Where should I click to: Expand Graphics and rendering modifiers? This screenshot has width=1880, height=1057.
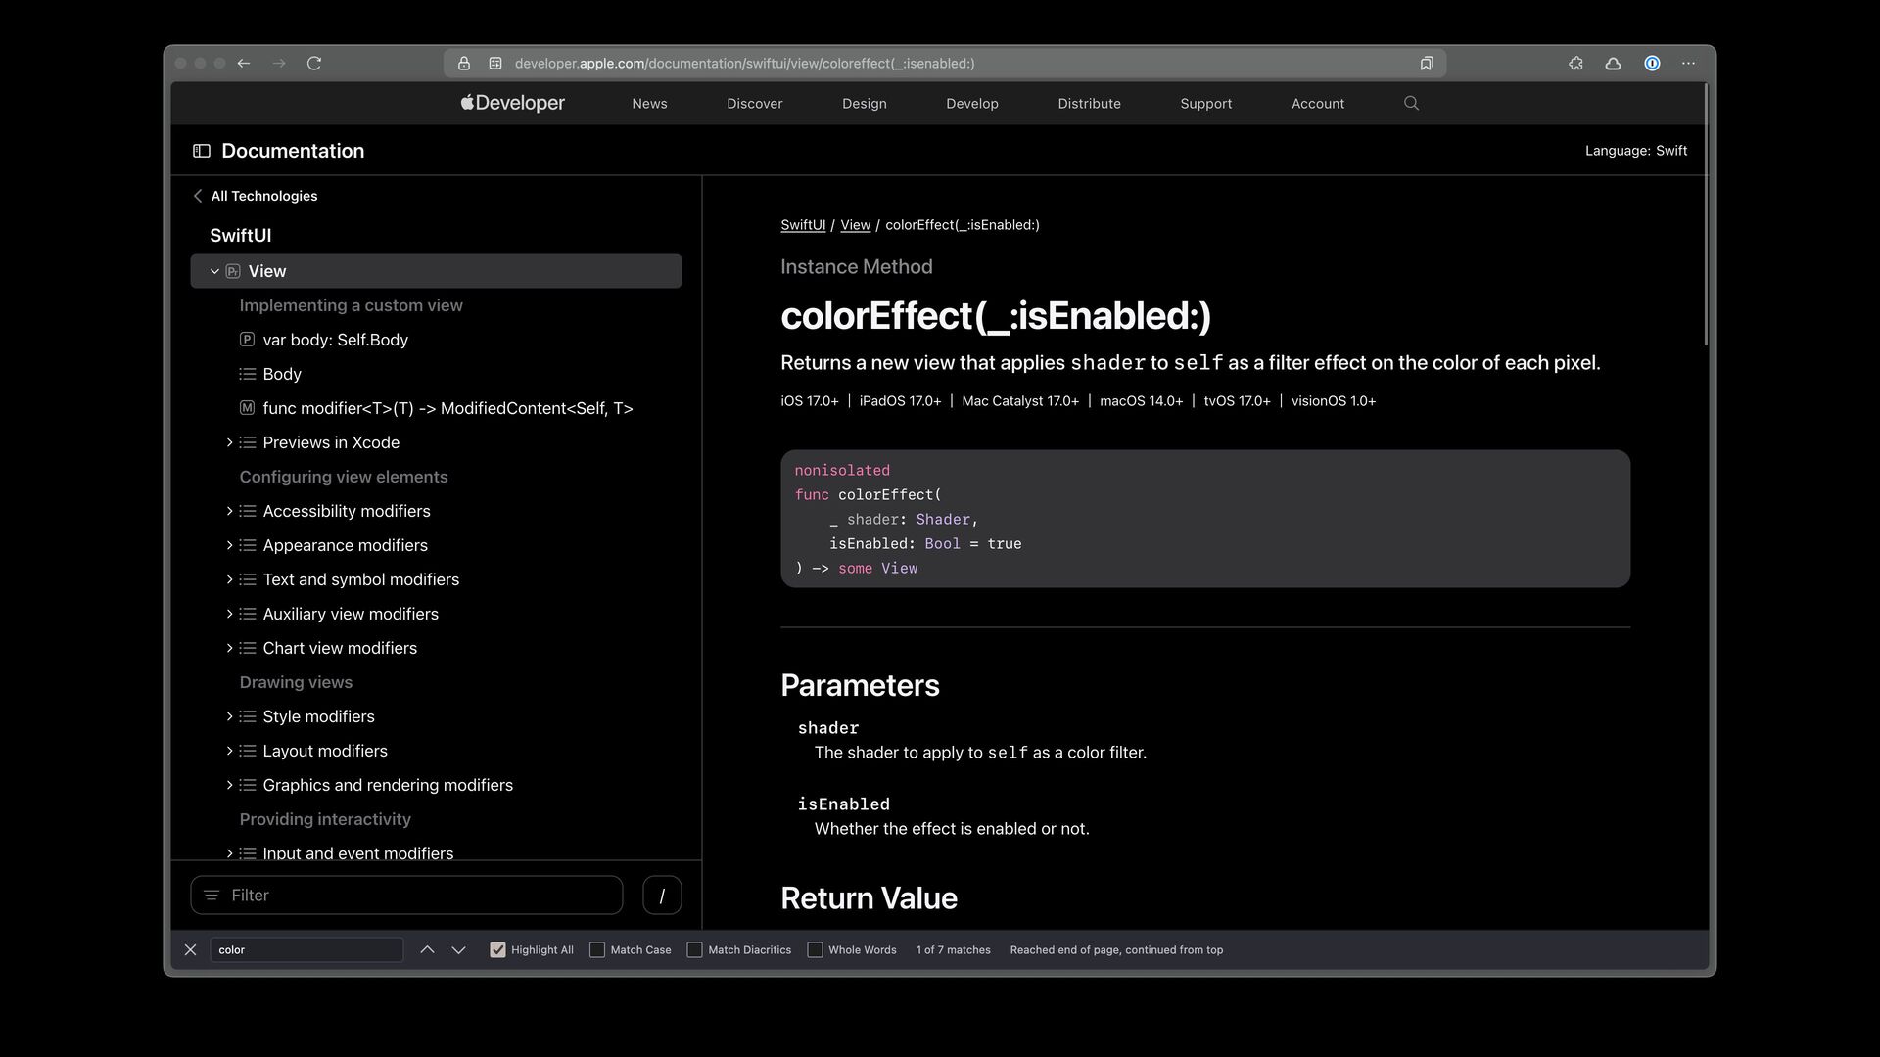(x=229, y=785)
